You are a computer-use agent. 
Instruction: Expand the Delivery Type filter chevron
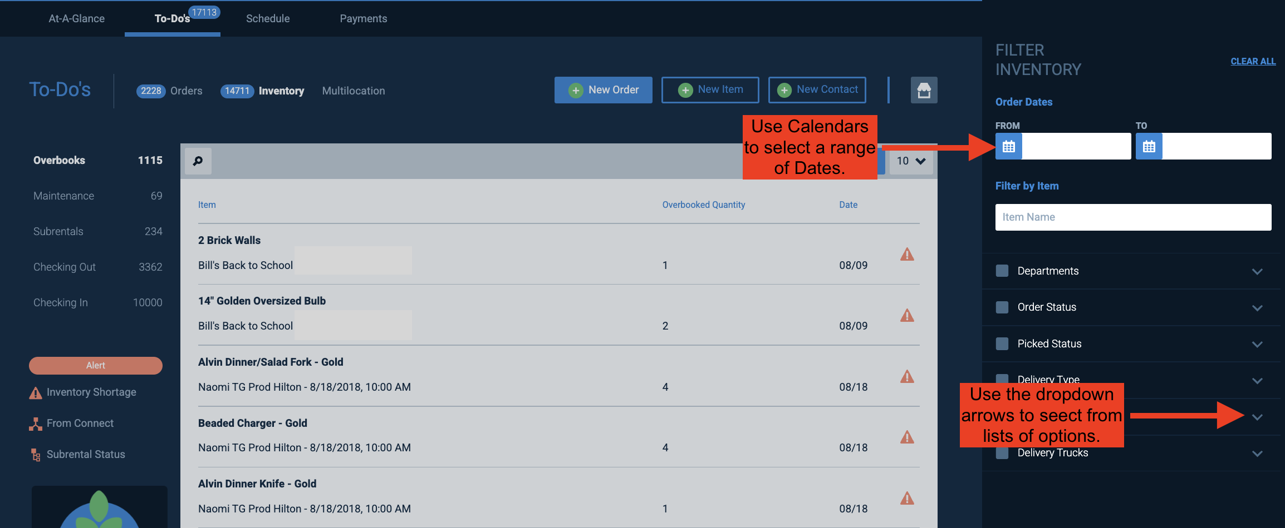1257,381
